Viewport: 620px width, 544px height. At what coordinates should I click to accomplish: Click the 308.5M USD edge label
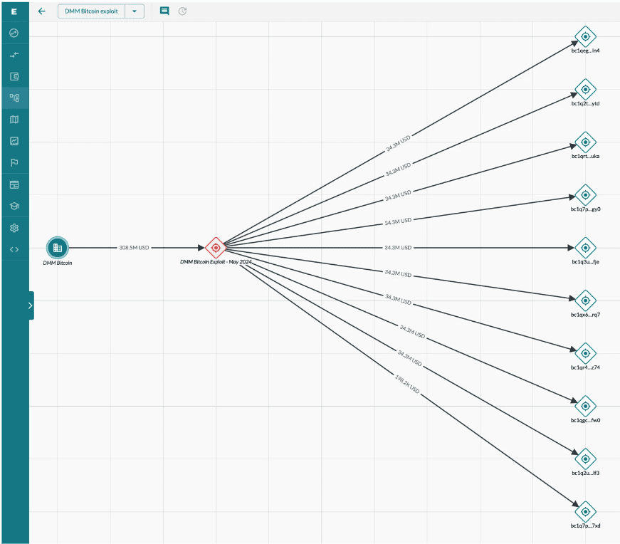[134, 248]
